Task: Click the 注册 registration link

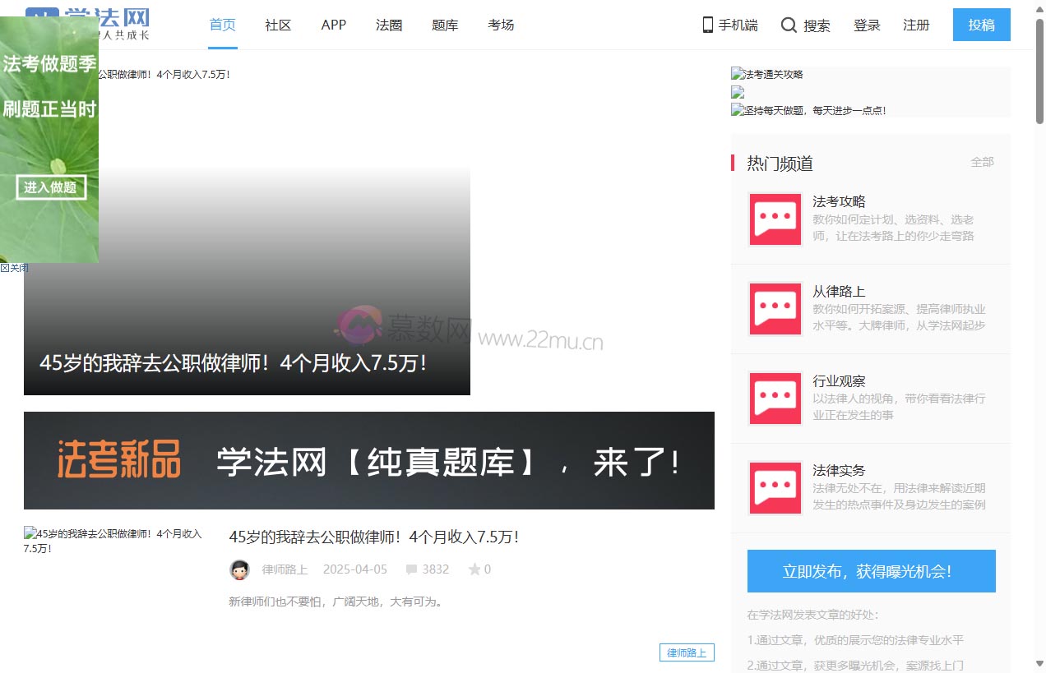Action: click(915, 25)
